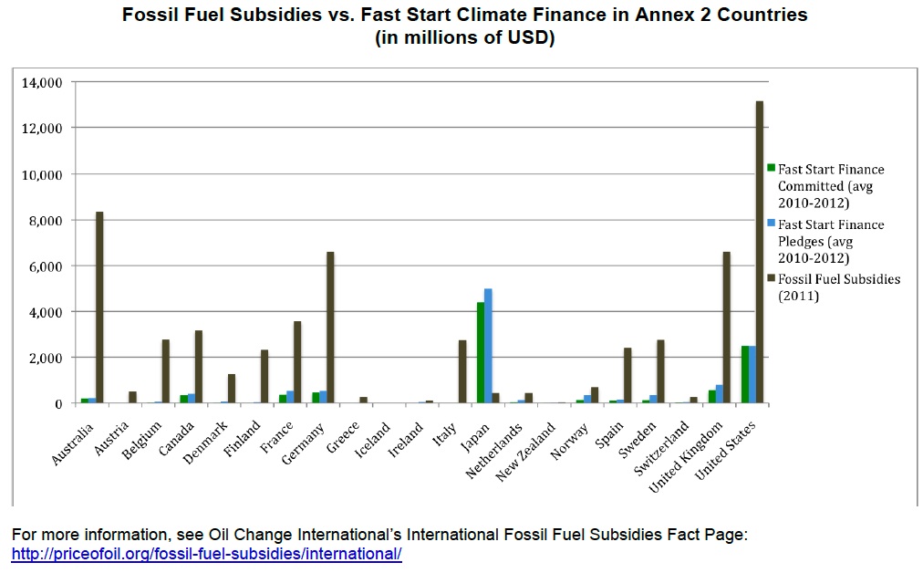Click the Belgium x-axis label
Screen dimensions: 923x573
[141, 441]
